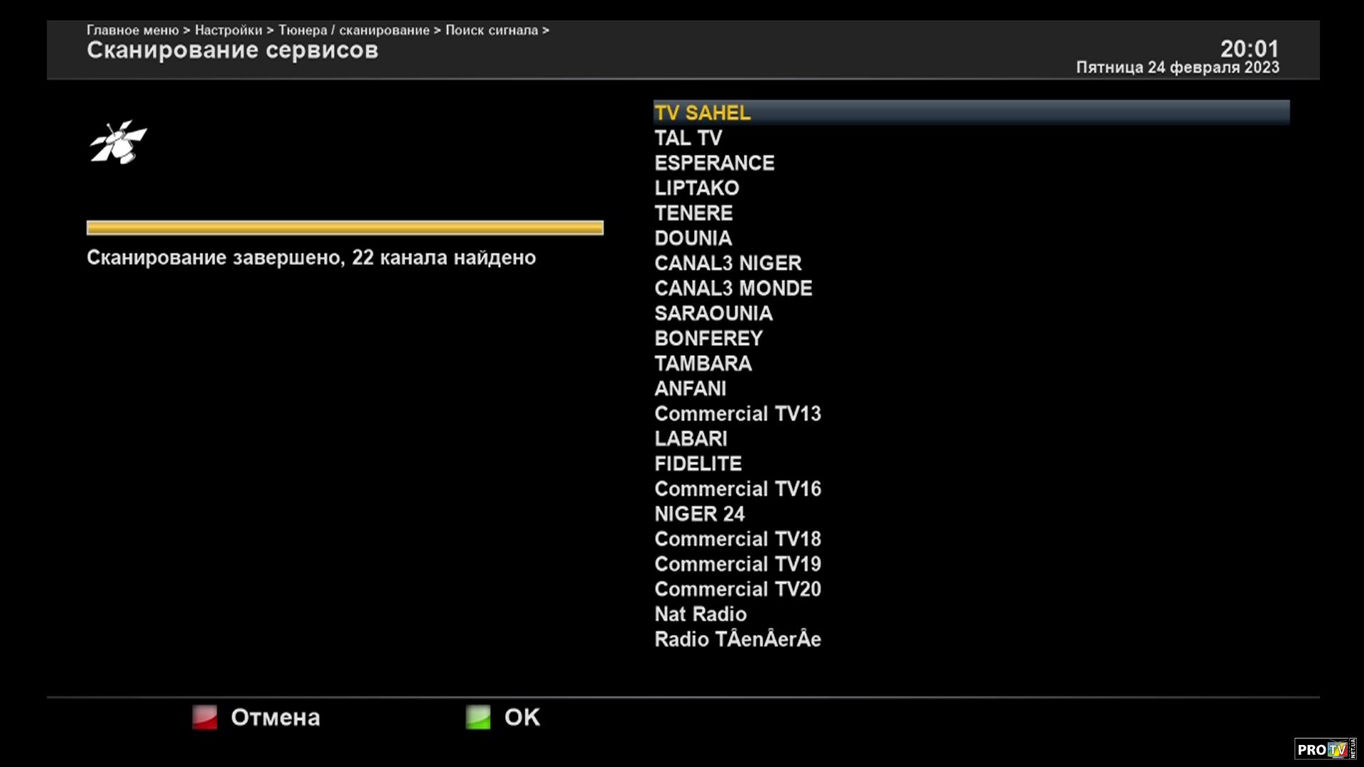This screenshot has height=767, width=1364.
Task: Select CANAL3 NIGER from the list
Action: coord(727,263)
